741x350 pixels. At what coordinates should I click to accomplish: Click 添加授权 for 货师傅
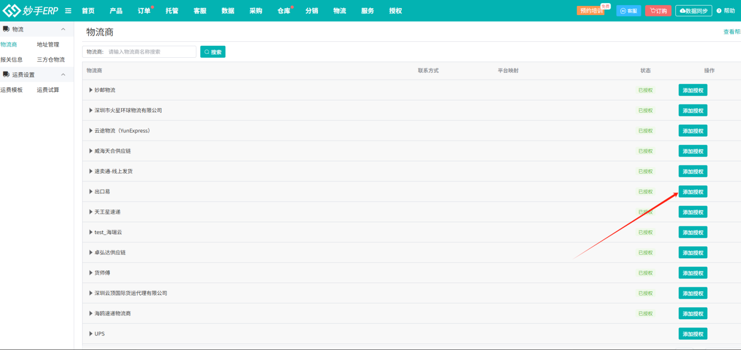tap(693, 273)
